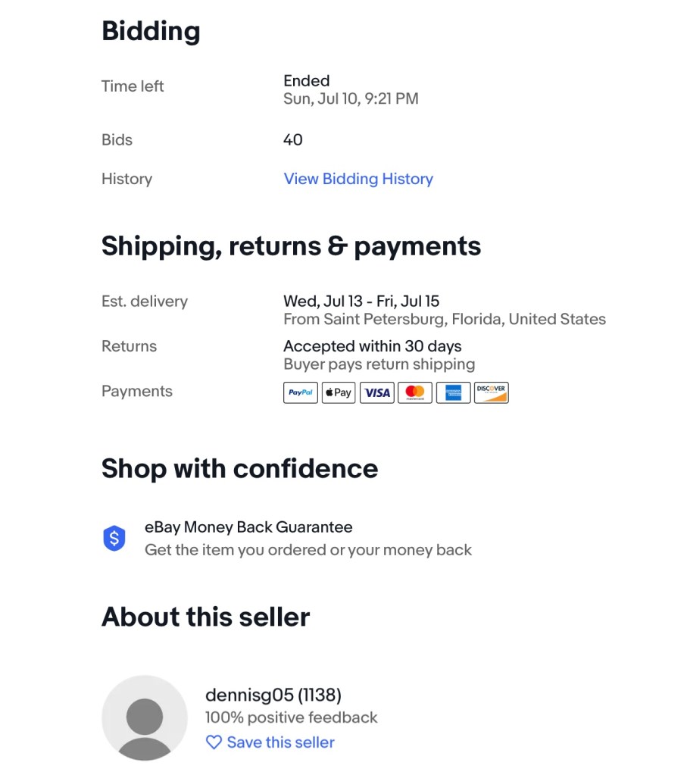Open seller profile dennisg05 (1138)
687x775 pixels.
tap(273, 695)
